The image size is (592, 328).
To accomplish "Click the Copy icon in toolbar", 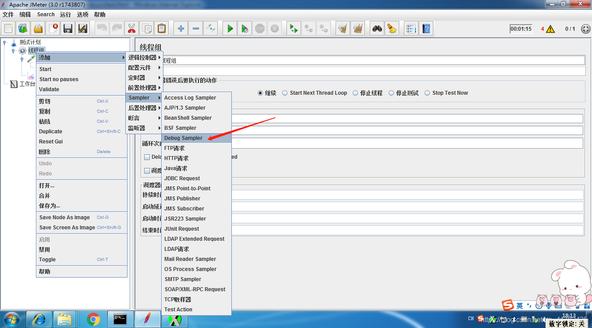I will pyautogui.click(x=146, y=29).
